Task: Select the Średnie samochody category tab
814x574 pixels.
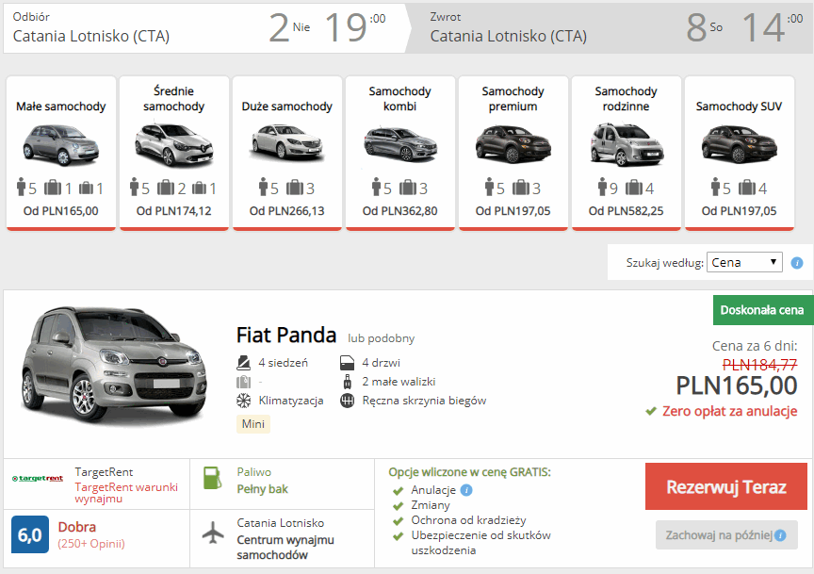Action: pos(174,154)
